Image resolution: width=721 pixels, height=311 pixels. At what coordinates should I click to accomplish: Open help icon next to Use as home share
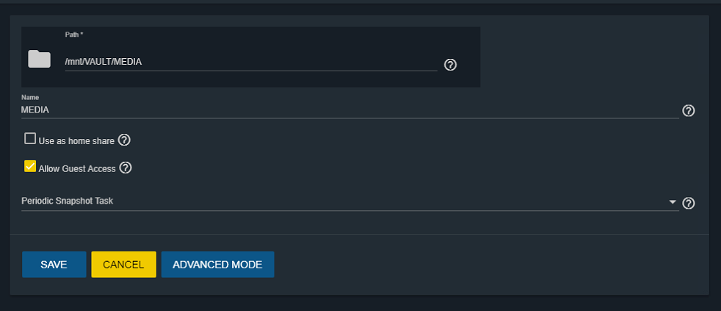(x=124, y=140)
